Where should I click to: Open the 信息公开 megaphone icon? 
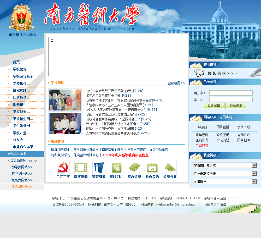click(x=170, y=168)
